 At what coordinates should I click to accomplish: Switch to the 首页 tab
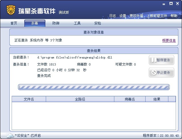point(14,23)
